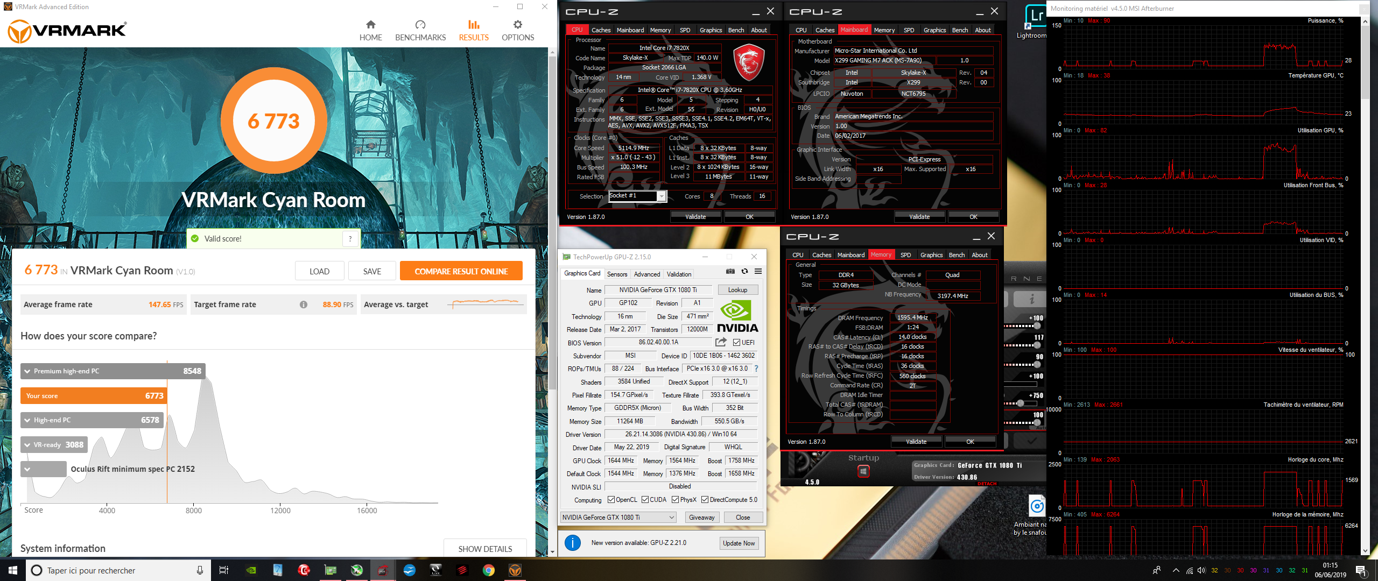Toggle the OpenCL checkbox
Image resolution: width=1378 pixels, height=581 pixels.
point(611,500)
